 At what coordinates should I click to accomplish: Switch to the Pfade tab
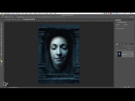pos(124,44)
